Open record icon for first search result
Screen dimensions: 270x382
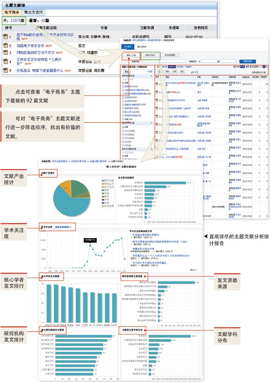(x=157, y=84)
